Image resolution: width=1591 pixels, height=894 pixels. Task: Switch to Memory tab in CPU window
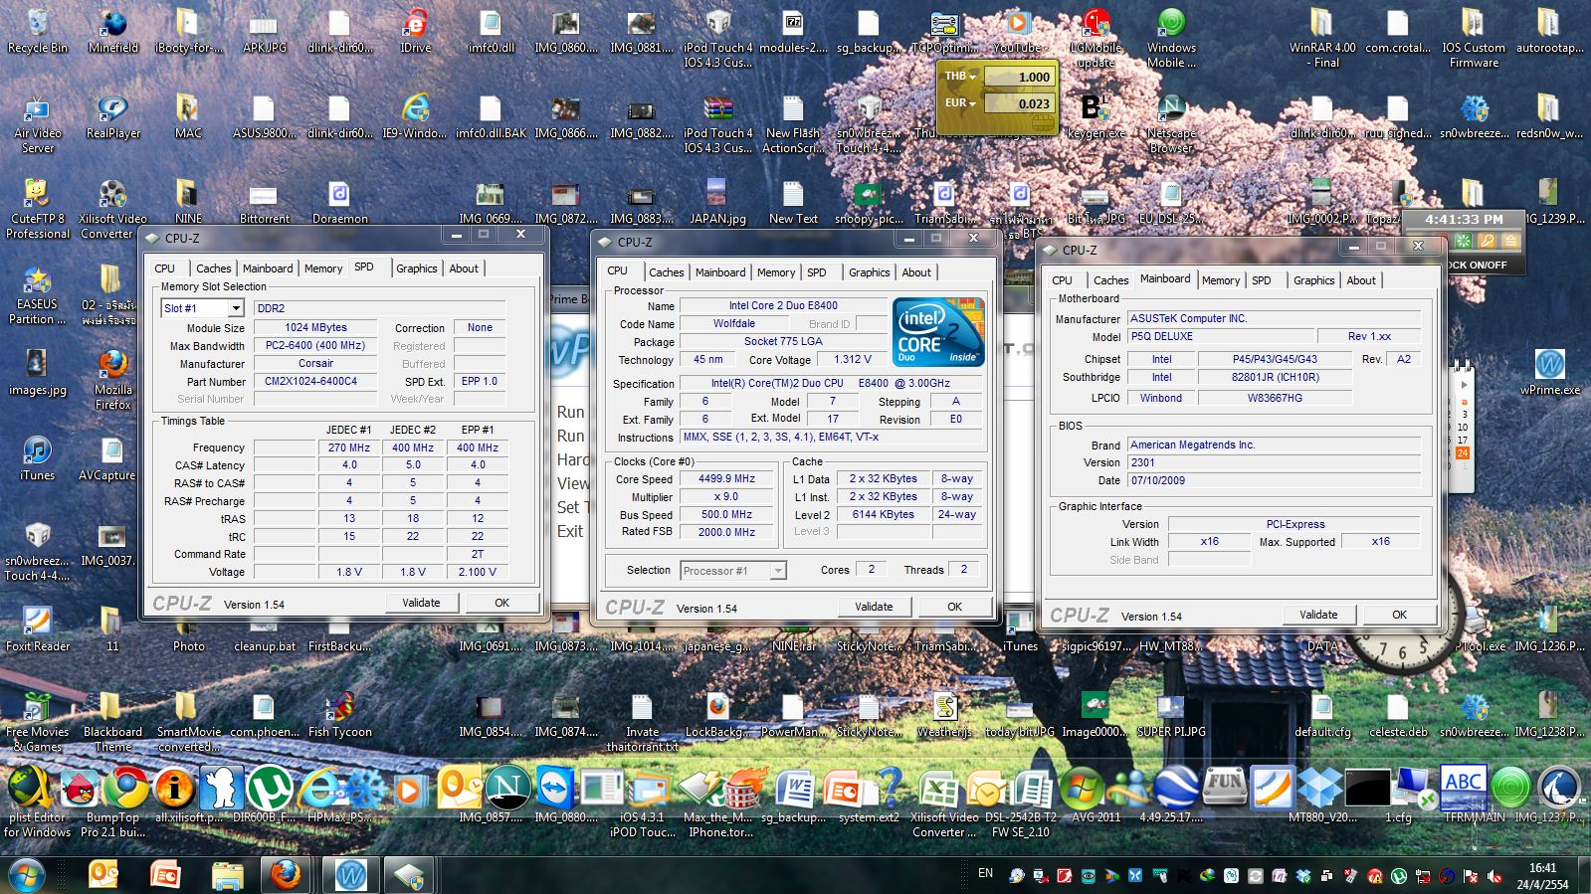click(x=775, y=272)
